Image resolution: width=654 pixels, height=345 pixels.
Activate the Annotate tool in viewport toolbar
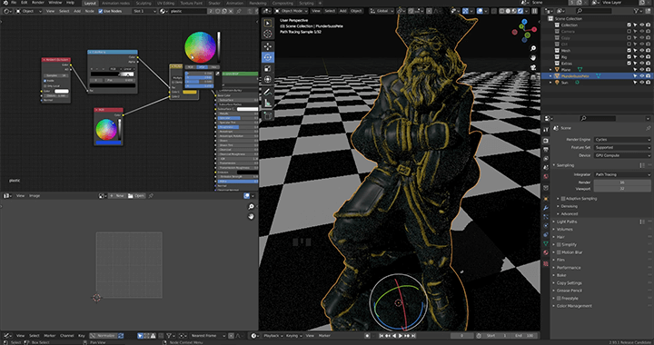pos(268,92)
